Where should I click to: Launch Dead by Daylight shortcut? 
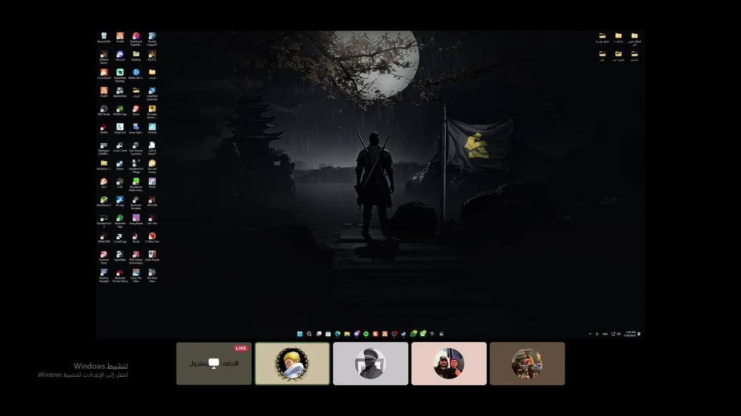click(x=104, y=275)
